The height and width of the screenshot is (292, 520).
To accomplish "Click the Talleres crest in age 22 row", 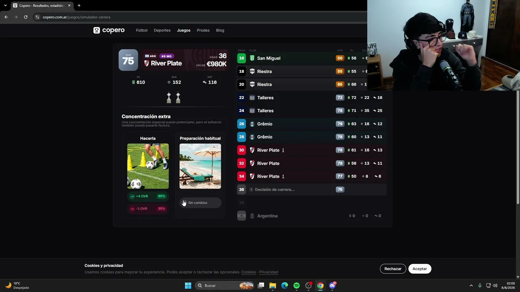I will 252,98.
